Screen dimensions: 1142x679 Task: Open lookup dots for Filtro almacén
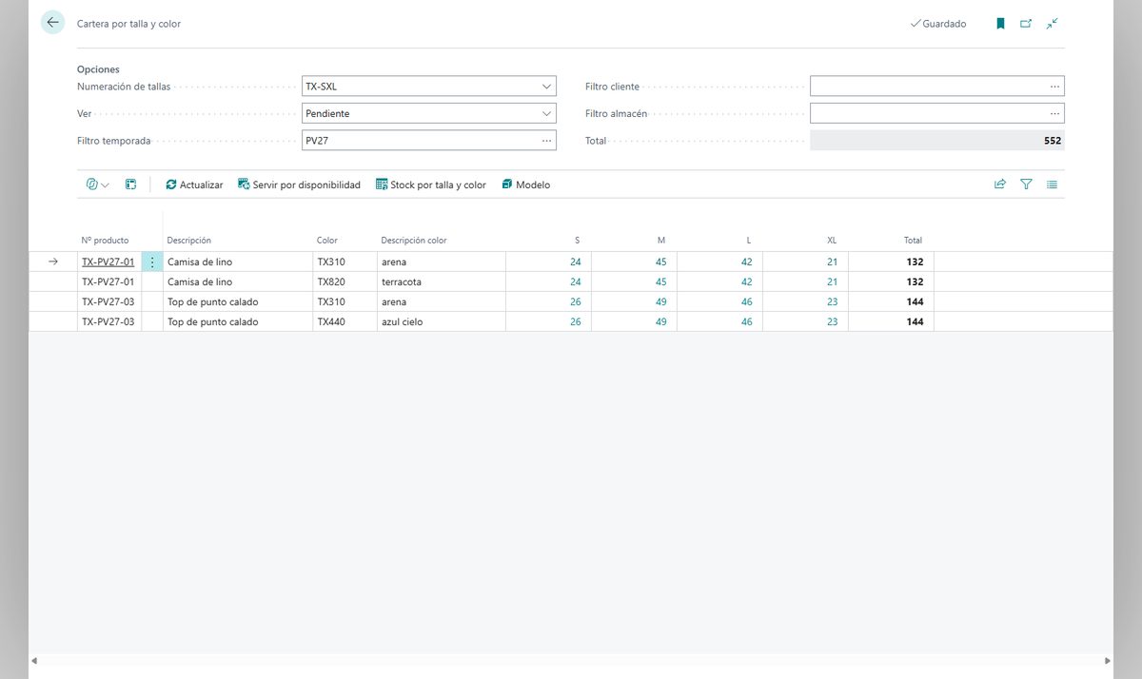click(1054, 113)
